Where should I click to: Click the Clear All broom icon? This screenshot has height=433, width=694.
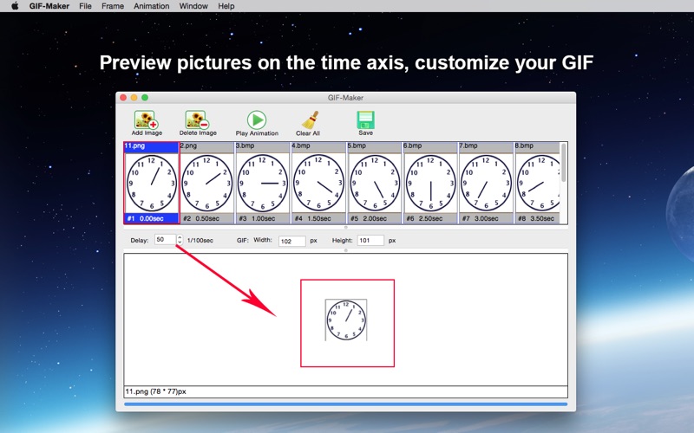(308, 123)
